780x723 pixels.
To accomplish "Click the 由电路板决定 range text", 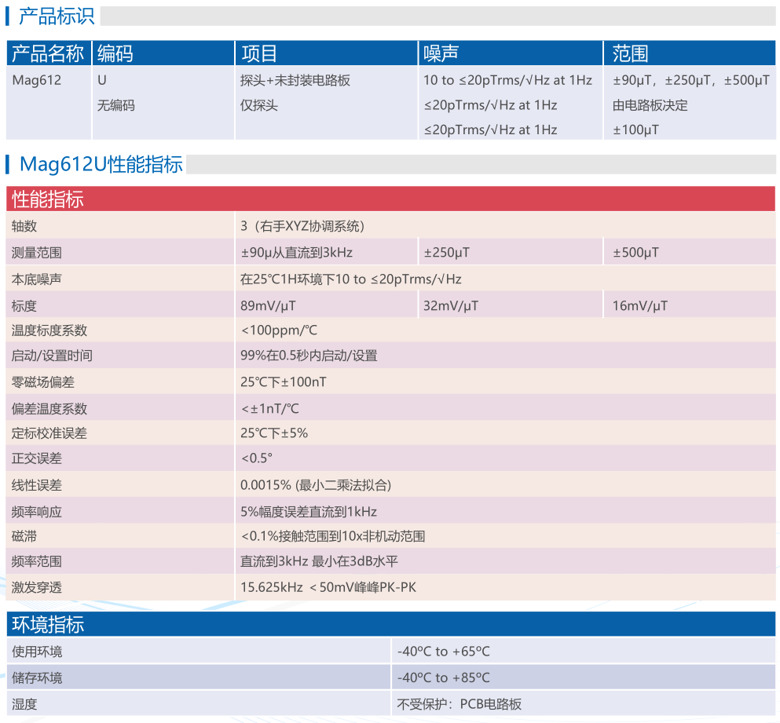I will tap(650, 105).
